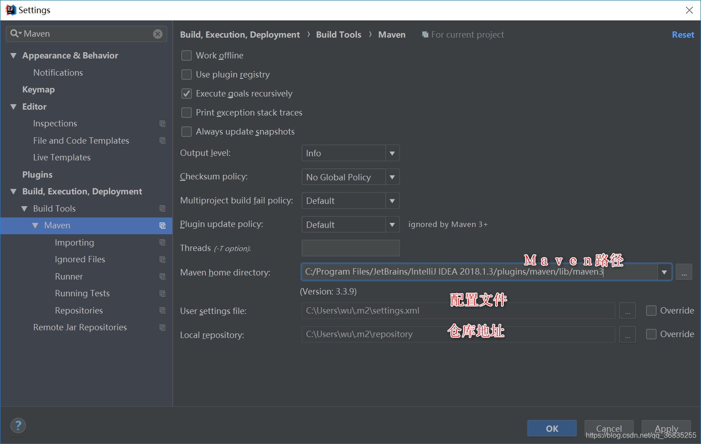Click the IntelliJ IDEA window icon
This screenshot has width=701, height=444.
click(10, 10)
